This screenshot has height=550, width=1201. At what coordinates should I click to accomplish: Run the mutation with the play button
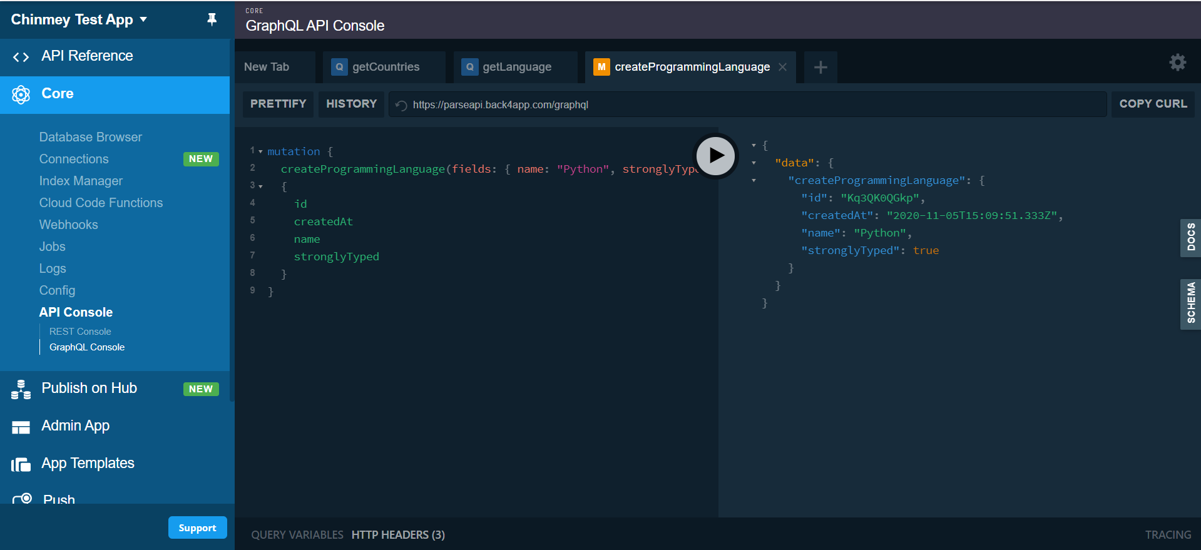716,156
